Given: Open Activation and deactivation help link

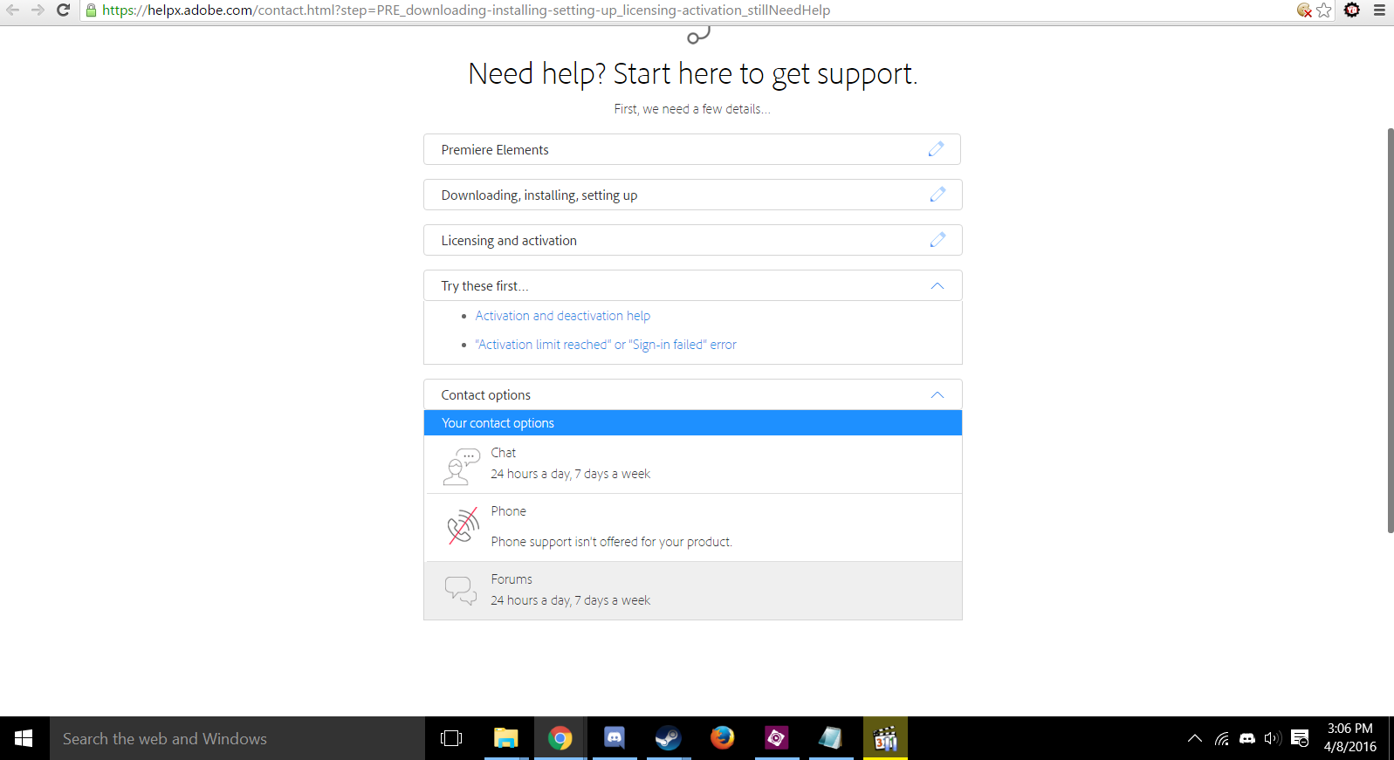Looking at the screenshot, I should coord(562,316).
